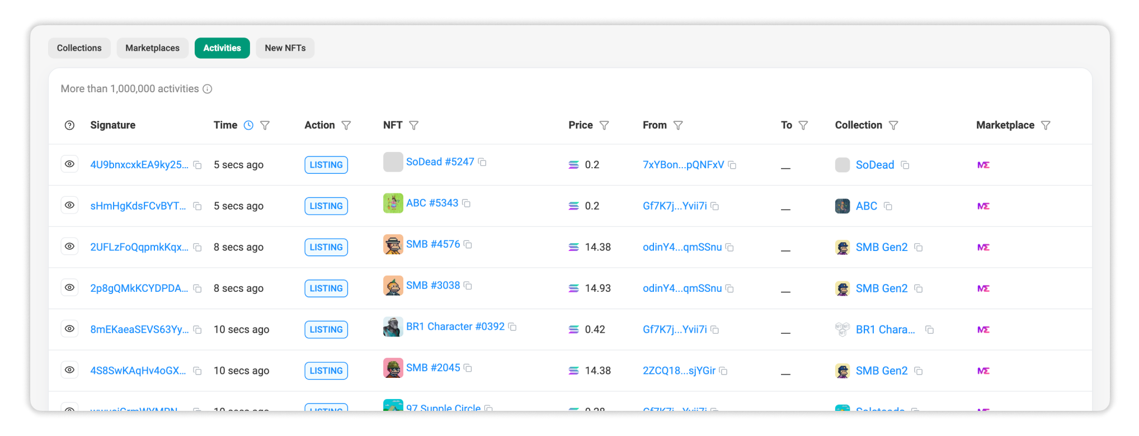Image resolution: width=1139 pixels, height=436 pixels.
Task: Switch to the New NFTs tab
Action: [x=285, y=48]
